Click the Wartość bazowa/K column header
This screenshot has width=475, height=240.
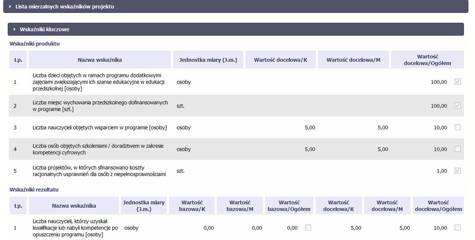[192, 206]
